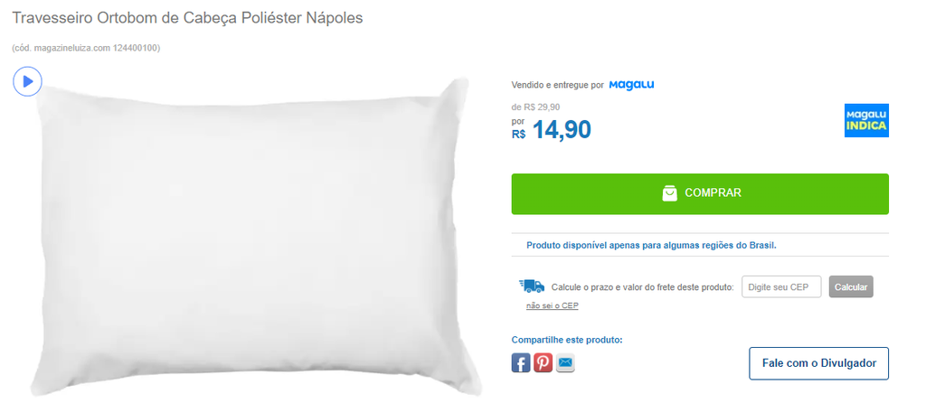Click the Travesseiro Ortobom product title
926x412 pixels.
187,18
